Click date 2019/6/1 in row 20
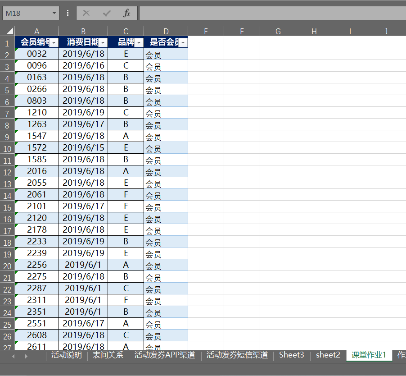The image size is (406, 376). coord(83,265)
